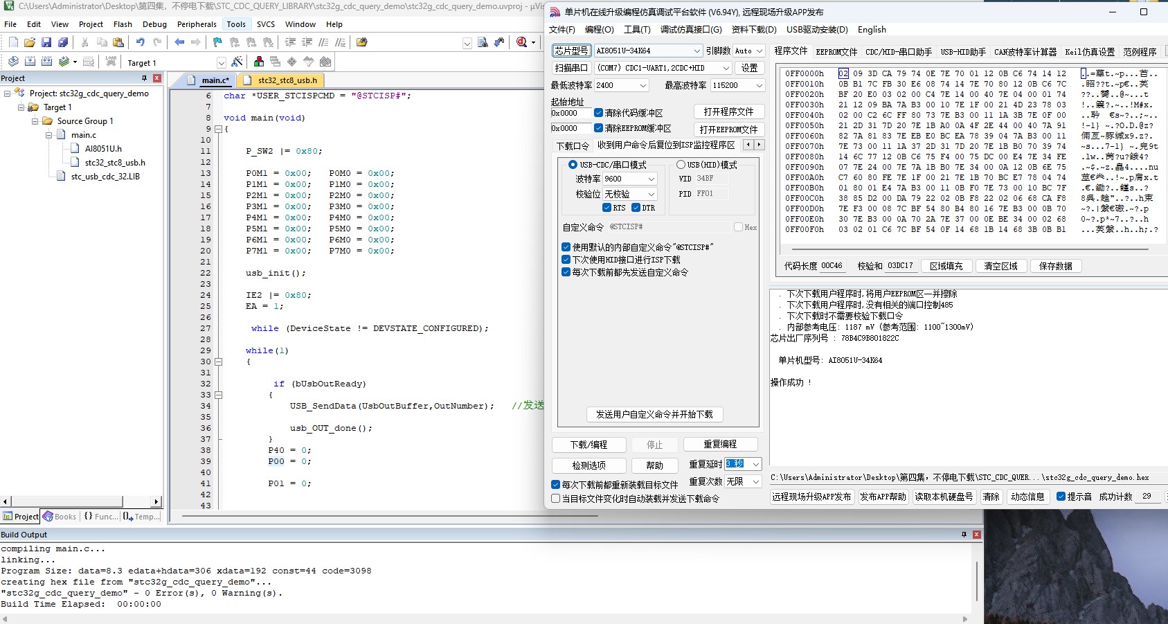Open Options for Target wand icon

[237, 62]
